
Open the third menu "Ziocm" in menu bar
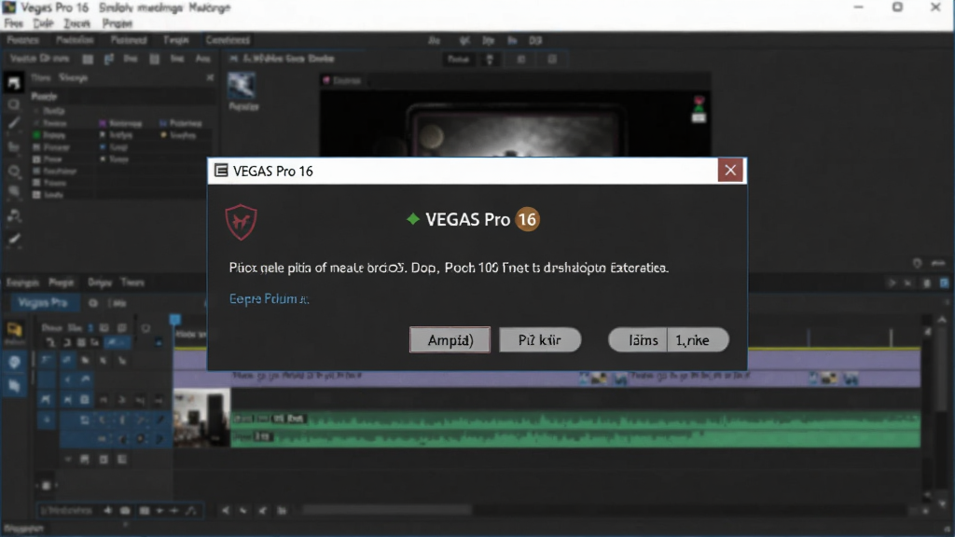(x=77, y=23)
